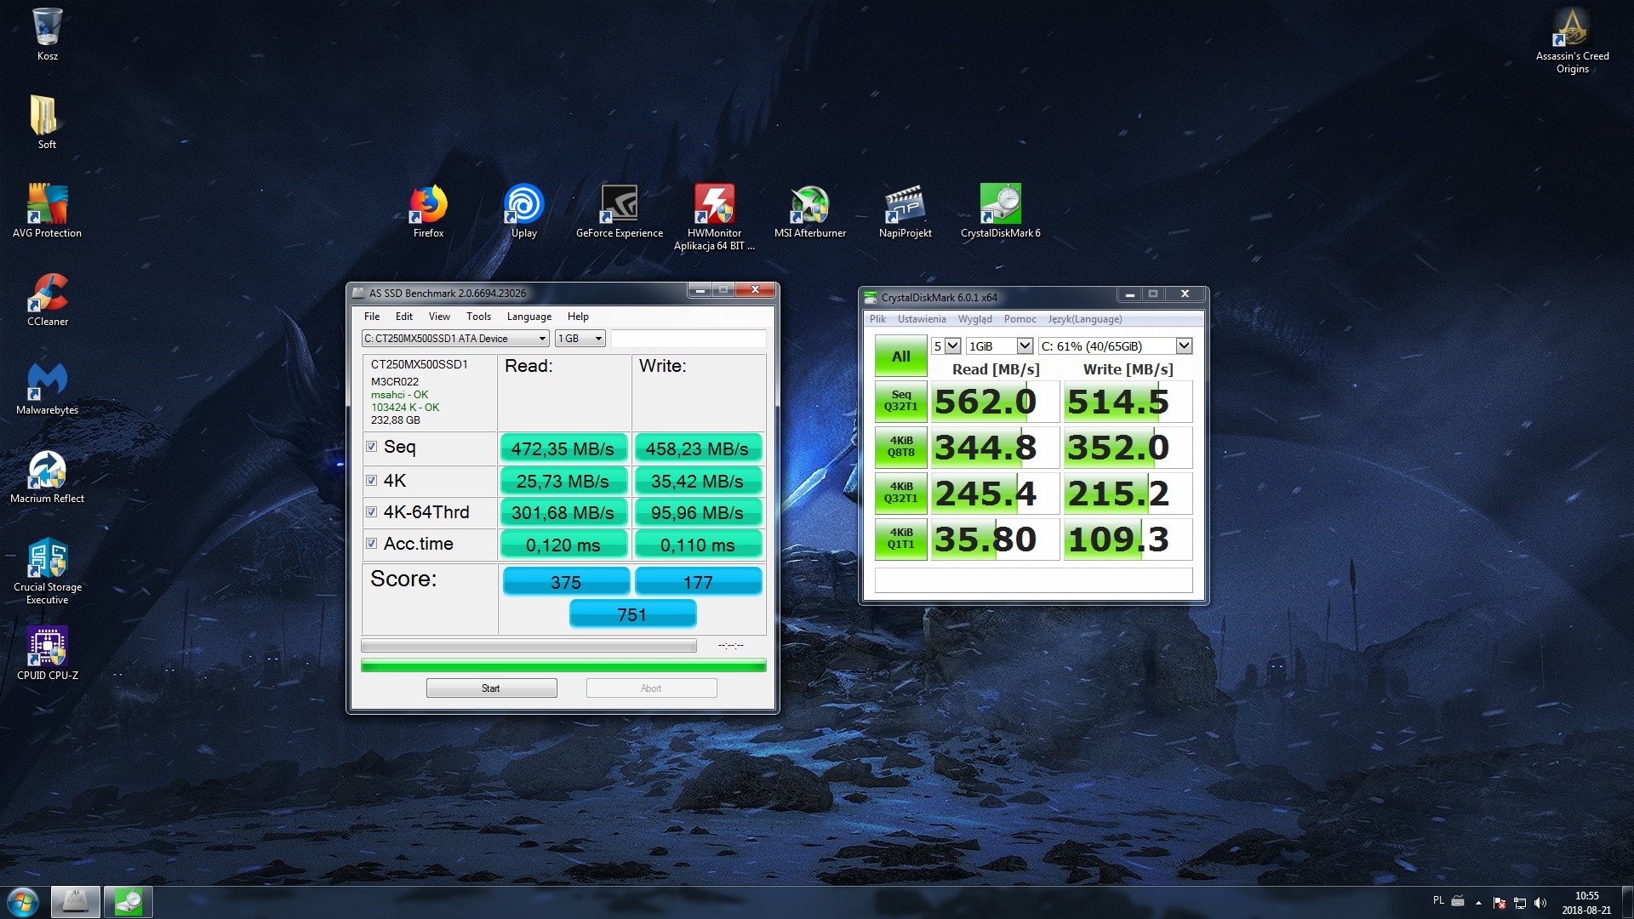The height and width of the screenshot is (919, 1634).
Task: Uncheck the Seq test checkbox
Action: [x=371, y=447]
